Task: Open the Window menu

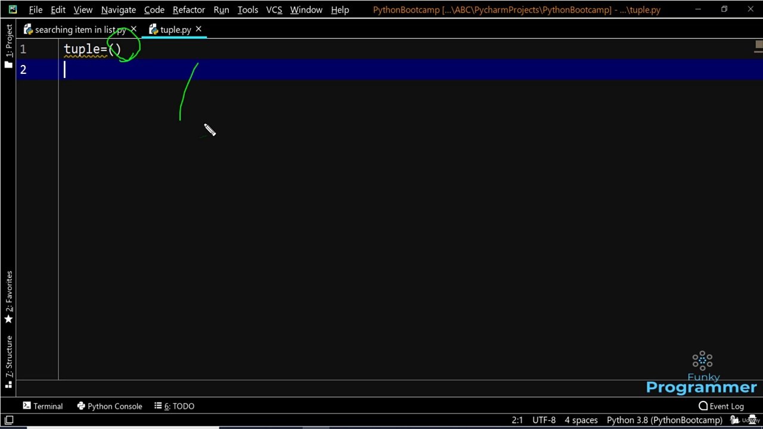Action: 306,10
